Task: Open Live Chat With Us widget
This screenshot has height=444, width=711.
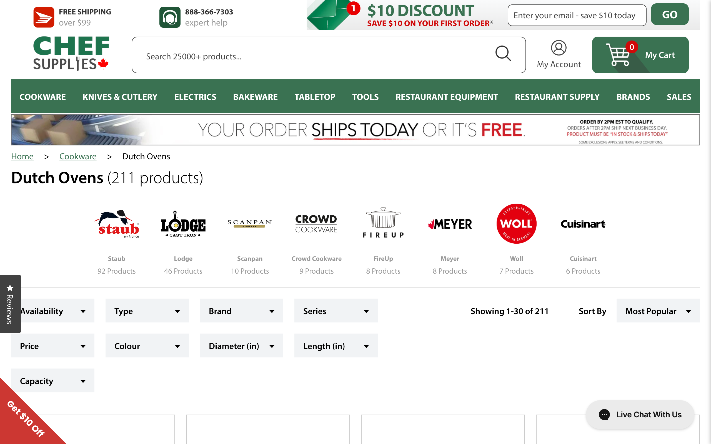Action: pyautogui.click(x=640, y=415)
